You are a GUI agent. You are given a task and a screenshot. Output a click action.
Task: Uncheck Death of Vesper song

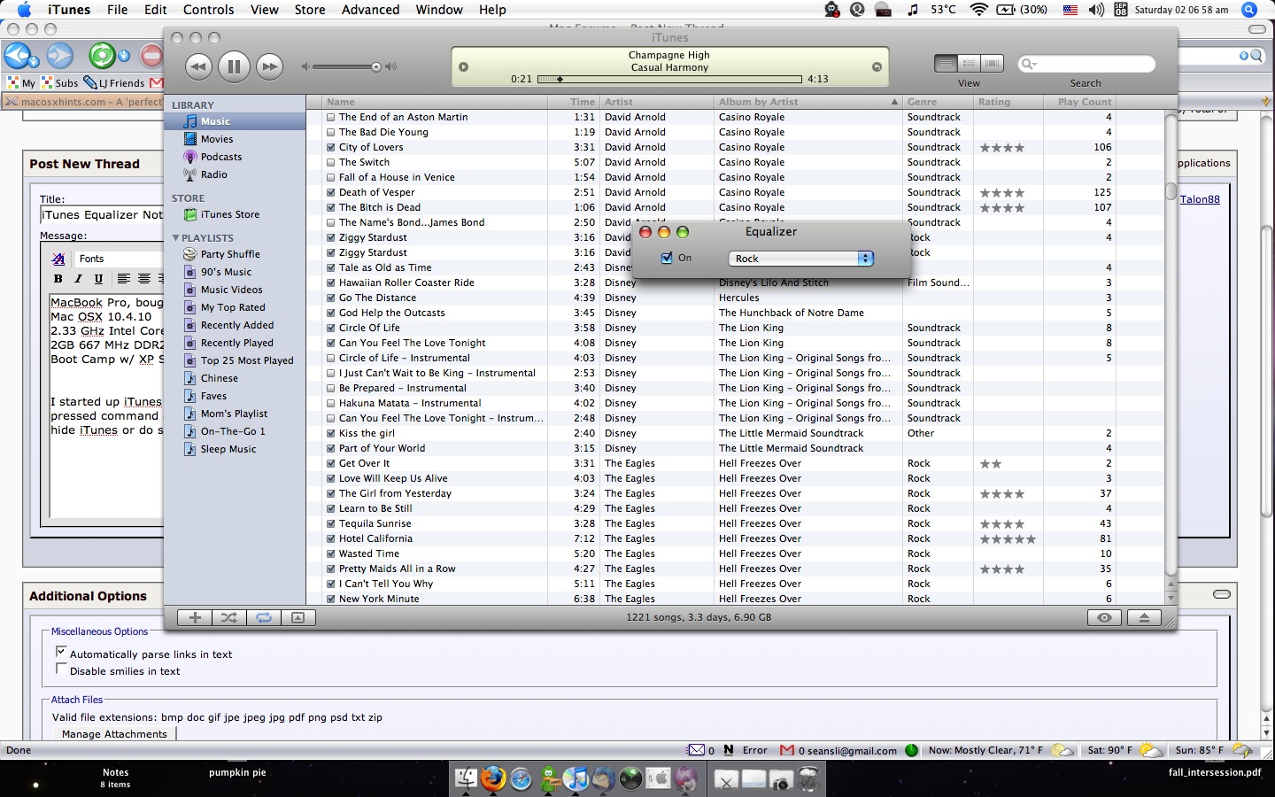[x=330, y=192]
